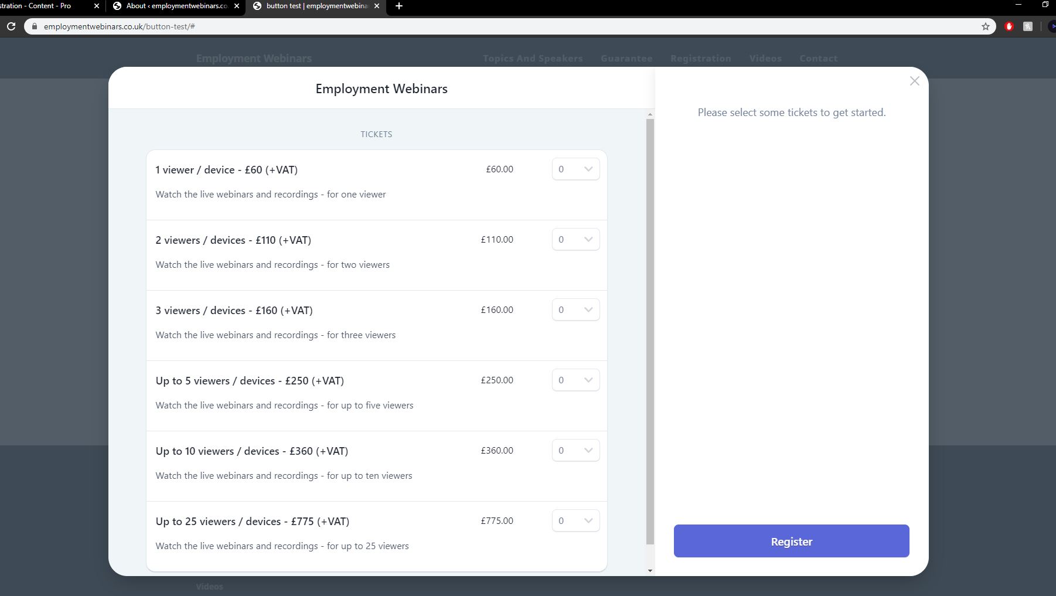
Task: Click the TICKETS section label
Action: click(376, 134)
